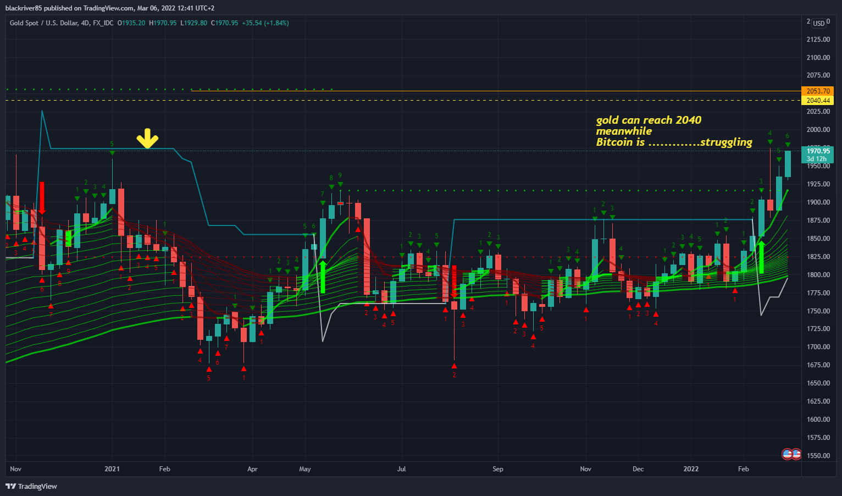Click the 1700.00 price axis tick

click(818, 347)
